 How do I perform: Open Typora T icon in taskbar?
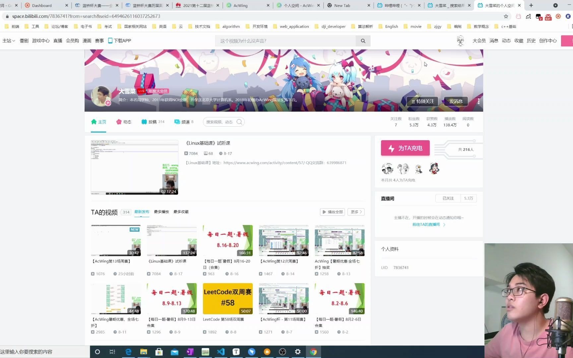(236, 352)
